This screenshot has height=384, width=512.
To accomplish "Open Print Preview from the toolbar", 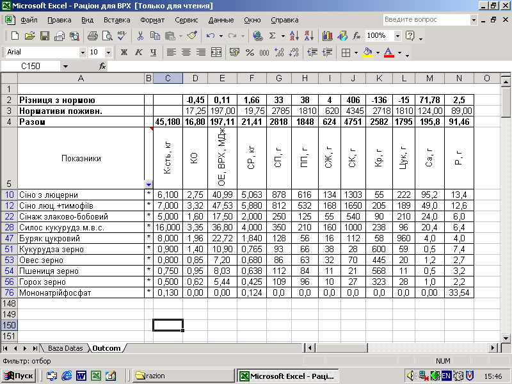I will pyautogui.click(x=107, y=36).
